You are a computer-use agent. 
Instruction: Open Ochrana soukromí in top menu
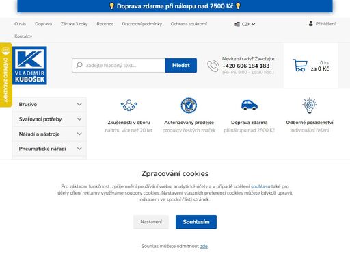(x=189, y=24)
